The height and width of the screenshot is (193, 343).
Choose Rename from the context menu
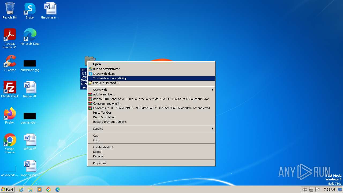pos(151,156)
